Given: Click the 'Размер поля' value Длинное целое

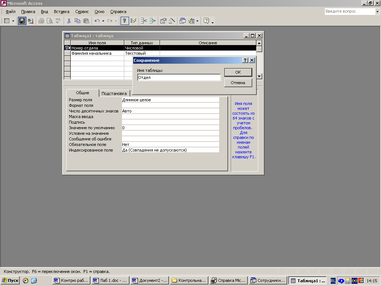Looking at the screenshot, I should click(170, 100).
